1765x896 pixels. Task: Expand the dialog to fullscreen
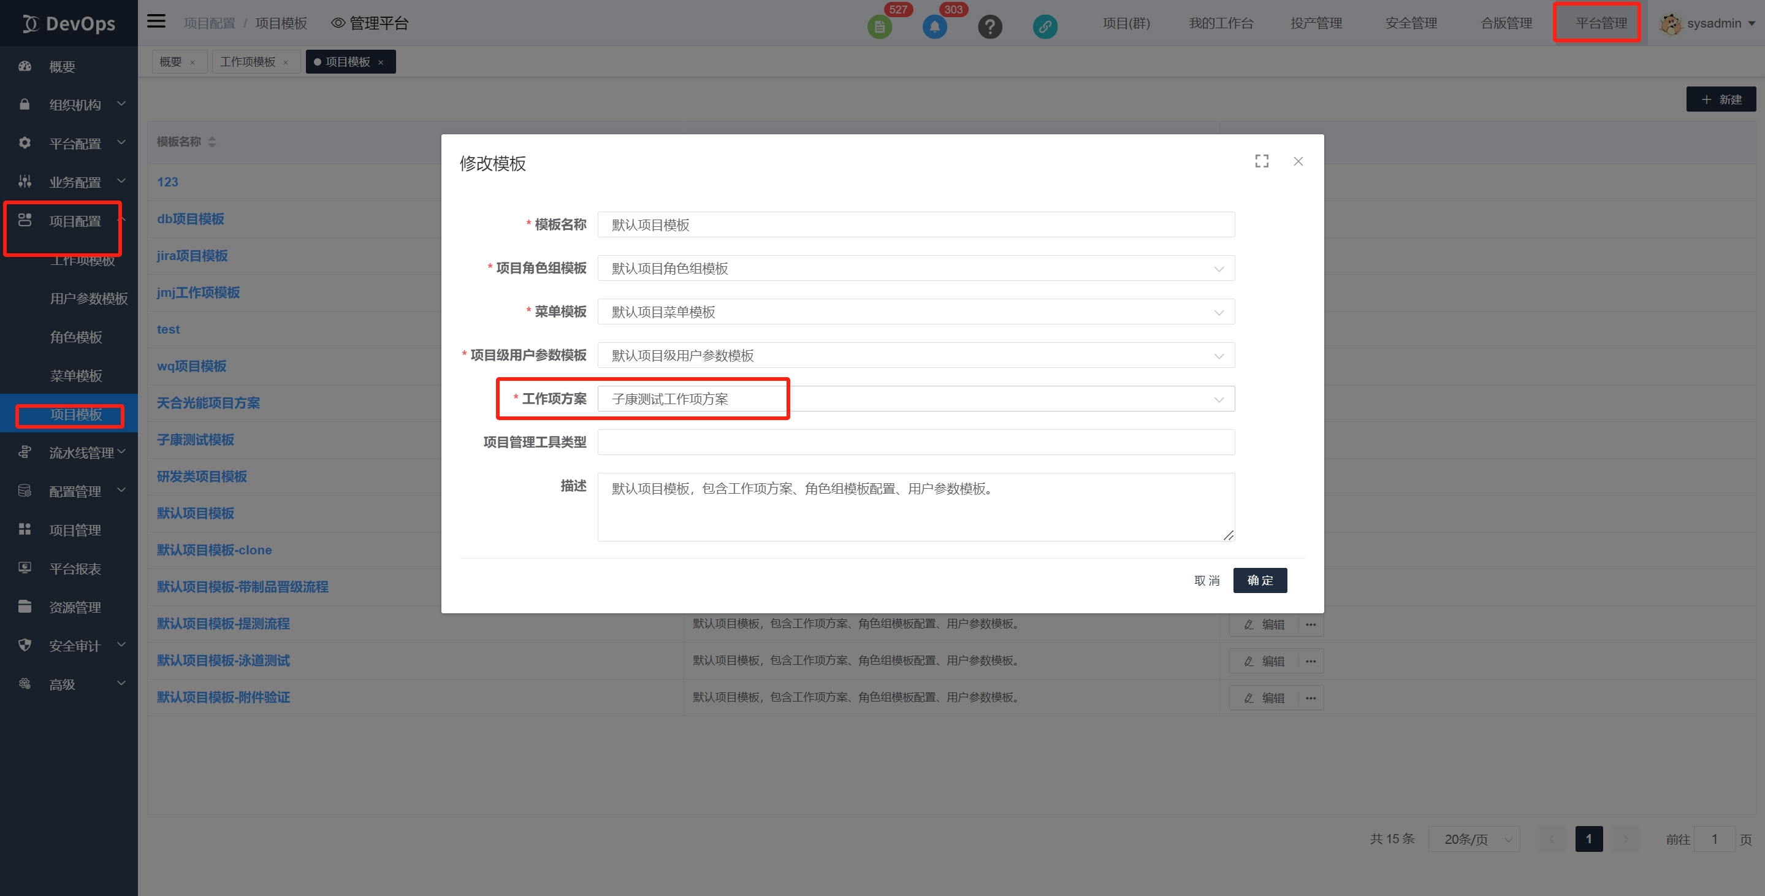1262,161
